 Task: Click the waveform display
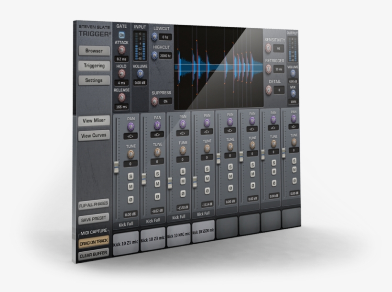[218, 67]
